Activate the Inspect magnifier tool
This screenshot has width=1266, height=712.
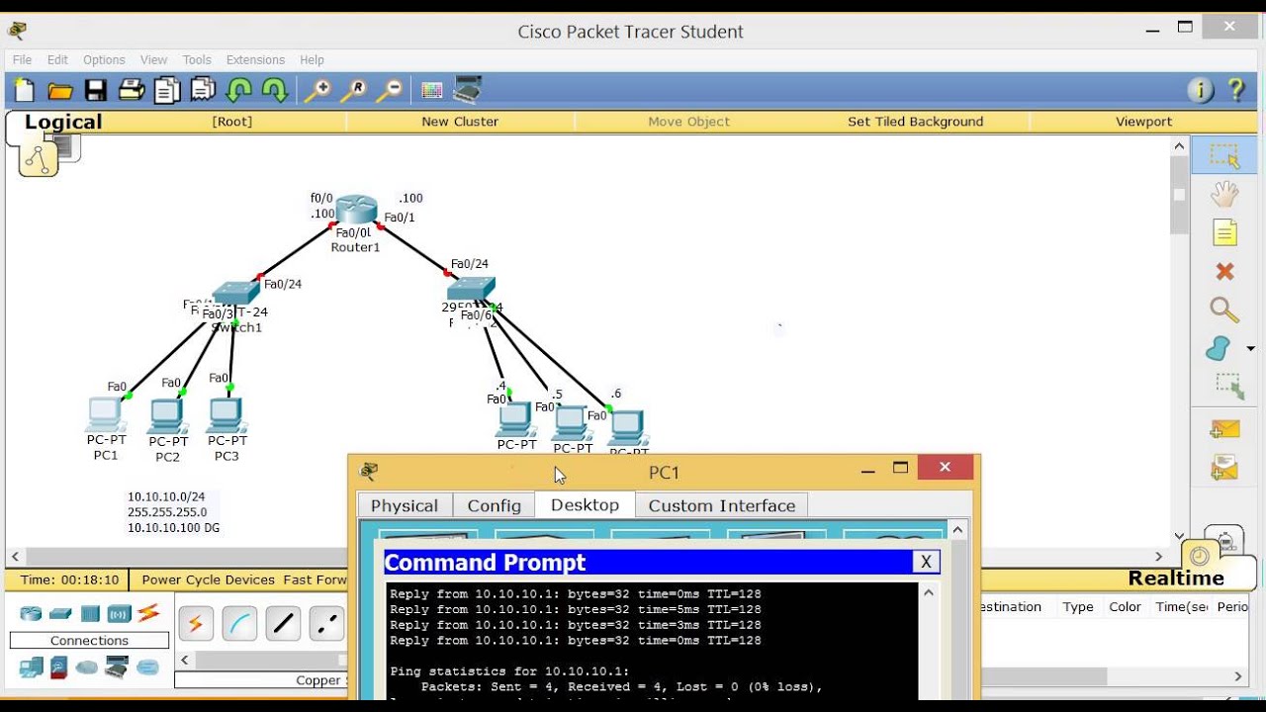(x=1224, y=310)
